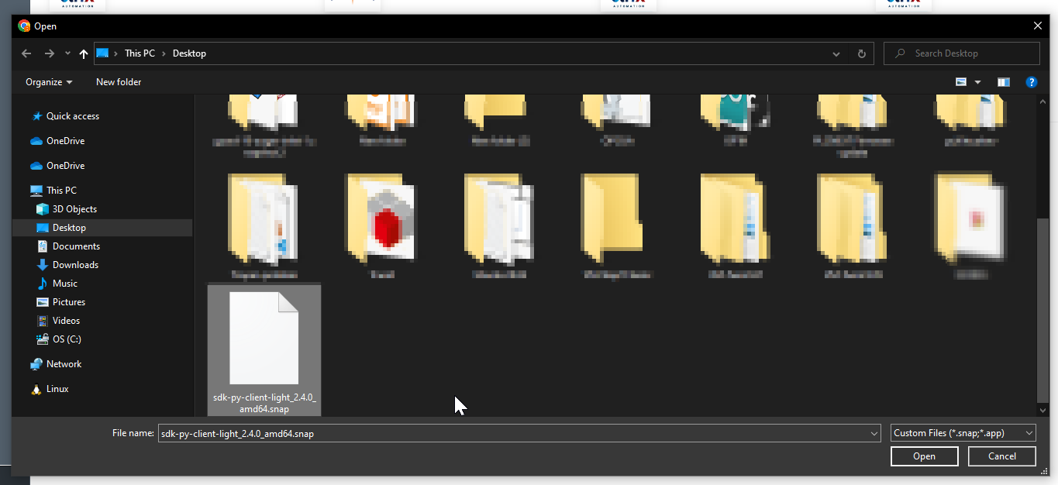This screenshot has height=485, width=1058.
Task: Click the Back navigation arrow
Action: click(x=26, y=53)
